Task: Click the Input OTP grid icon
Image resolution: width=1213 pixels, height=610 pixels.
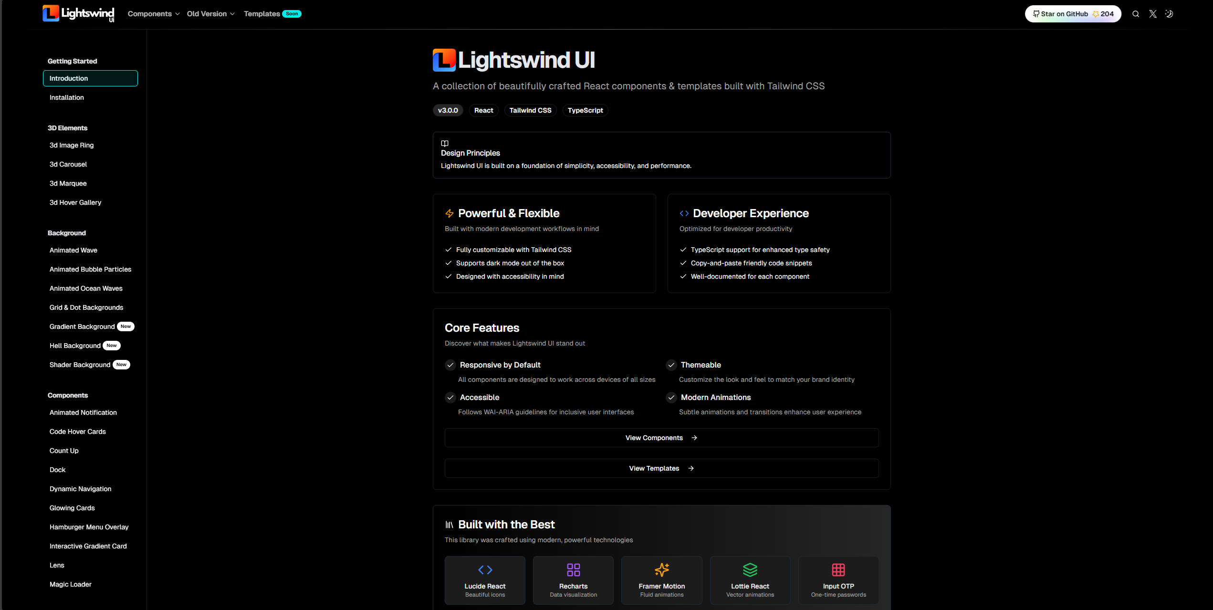Action: click(838, 570)
